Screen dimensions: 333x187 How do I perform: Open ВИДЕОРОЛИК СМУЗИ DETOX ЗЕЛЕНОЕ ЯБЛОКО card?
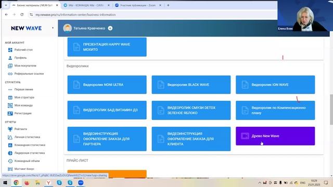[191, 110]
